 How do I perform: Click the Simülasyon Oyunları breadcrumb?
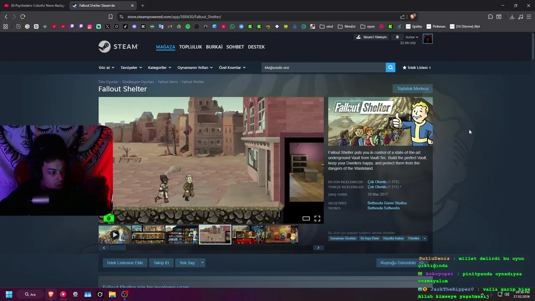138,82
